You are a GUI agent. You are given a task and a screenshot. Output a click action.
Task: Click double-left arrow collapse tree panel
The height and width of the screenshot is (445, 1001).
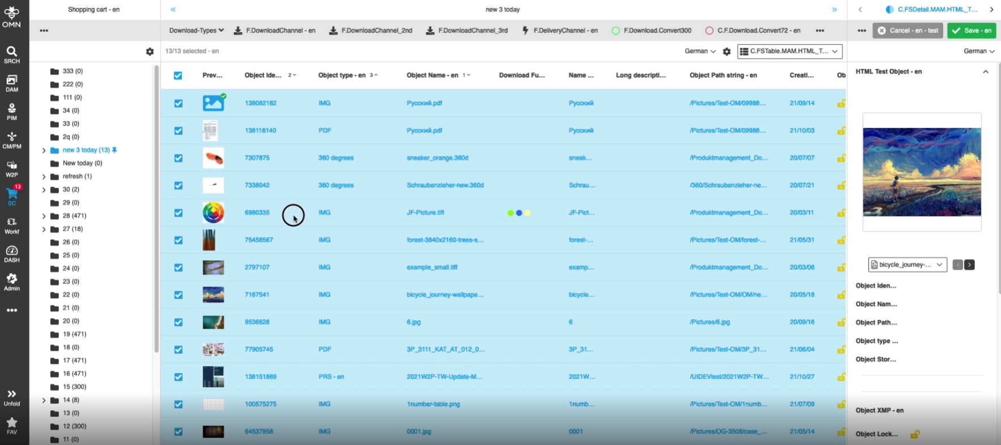173,10
